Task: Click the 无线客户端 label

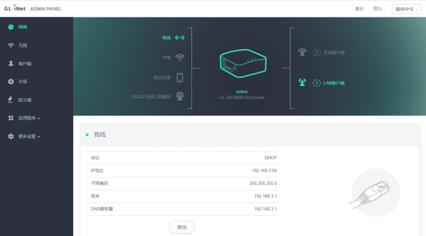Action: [334, 52]
